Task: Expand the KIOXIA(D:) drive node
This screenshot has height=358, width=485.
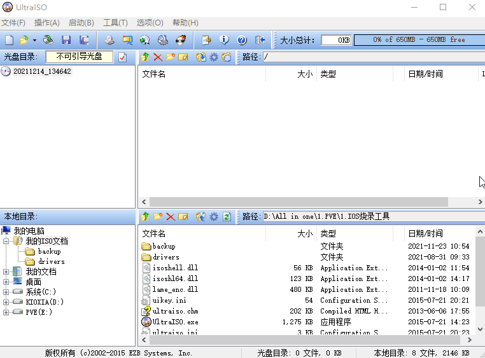Action: tap(6, 302)
